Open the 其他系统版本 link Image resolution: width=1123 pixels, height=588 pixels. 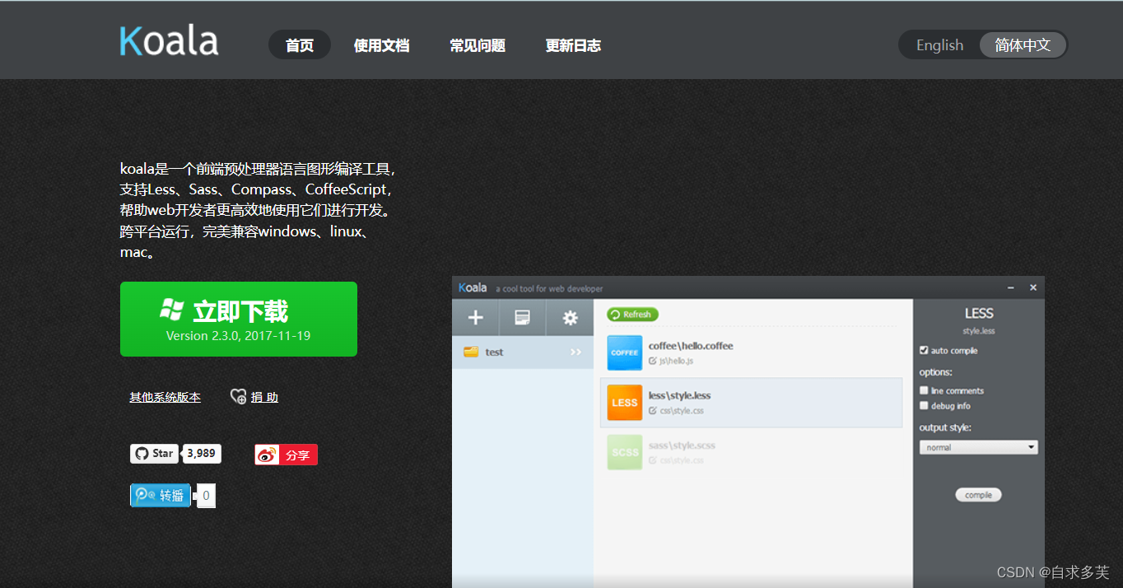[x=165, y=397]
